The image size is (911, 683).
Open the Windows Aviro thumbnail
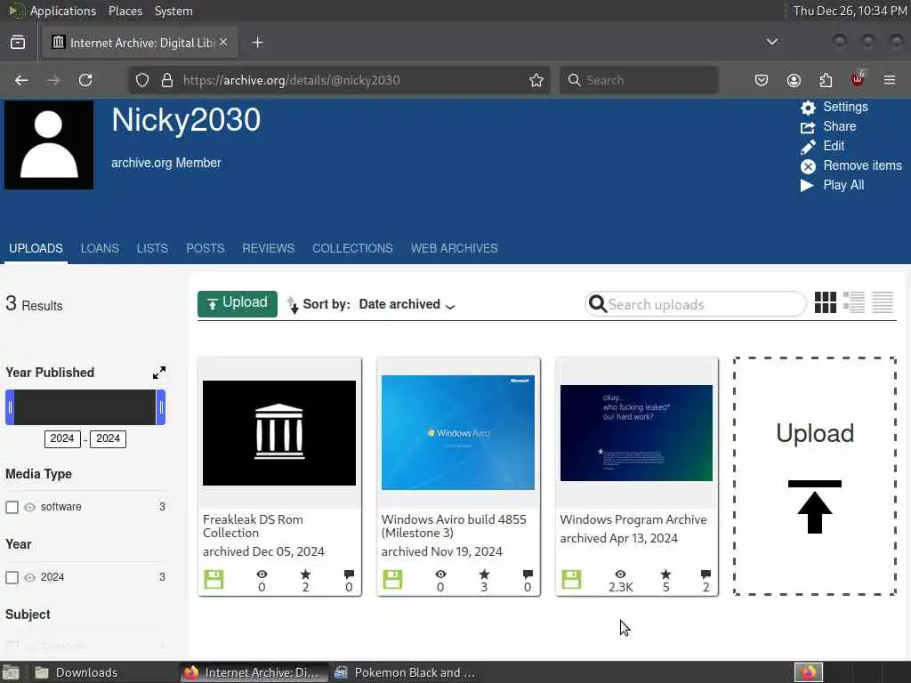[458, 433]
